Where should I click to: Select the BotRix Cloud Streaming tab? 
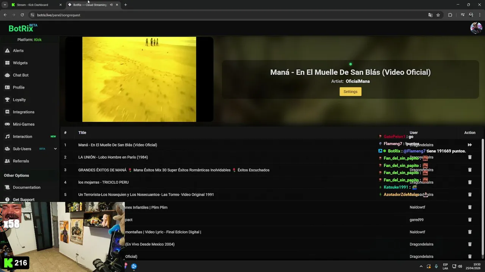tap(90, 5)
